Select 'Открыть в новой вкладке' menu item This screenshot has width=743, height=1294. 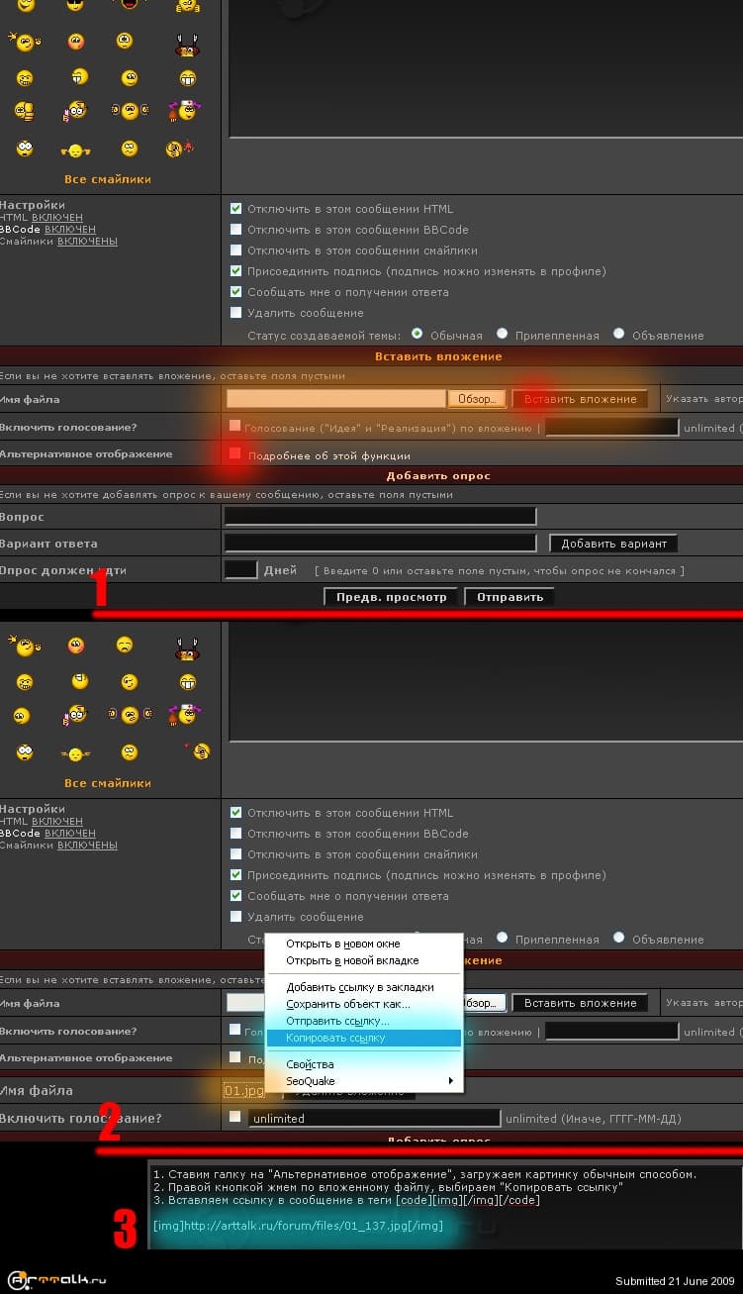352,960
